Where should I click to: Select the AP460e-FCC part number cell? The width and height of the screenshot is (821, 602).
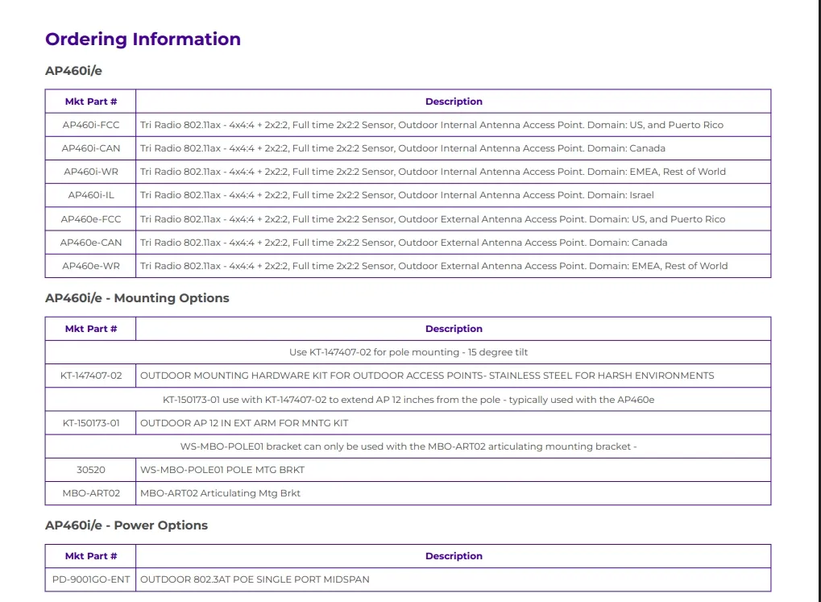point(90,219)
